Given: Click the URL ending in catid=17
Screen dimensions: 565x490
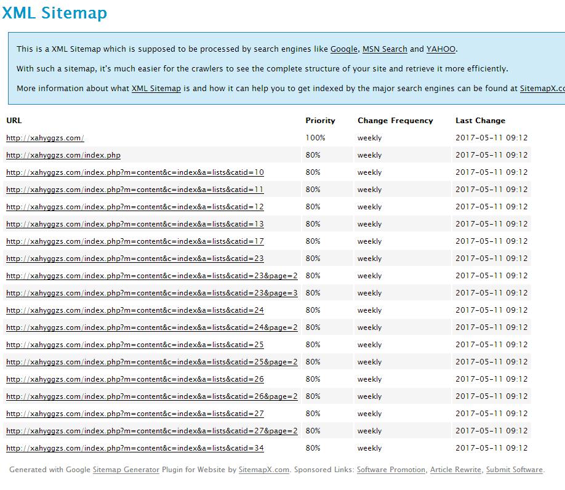Looking at the screenshot, I should click(135, 241).
